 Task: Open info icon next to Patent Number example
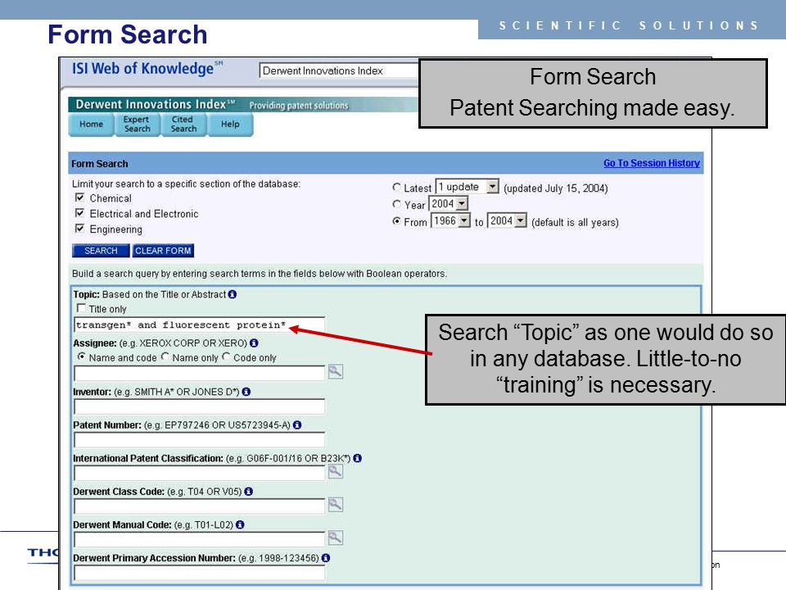coord(297,425)
